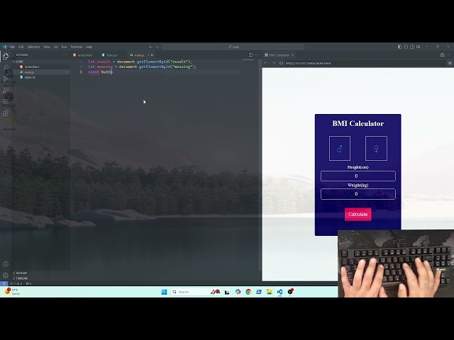Screen dimensions: 454x340
Task: Click the split editor right icon
Action: 250,55
